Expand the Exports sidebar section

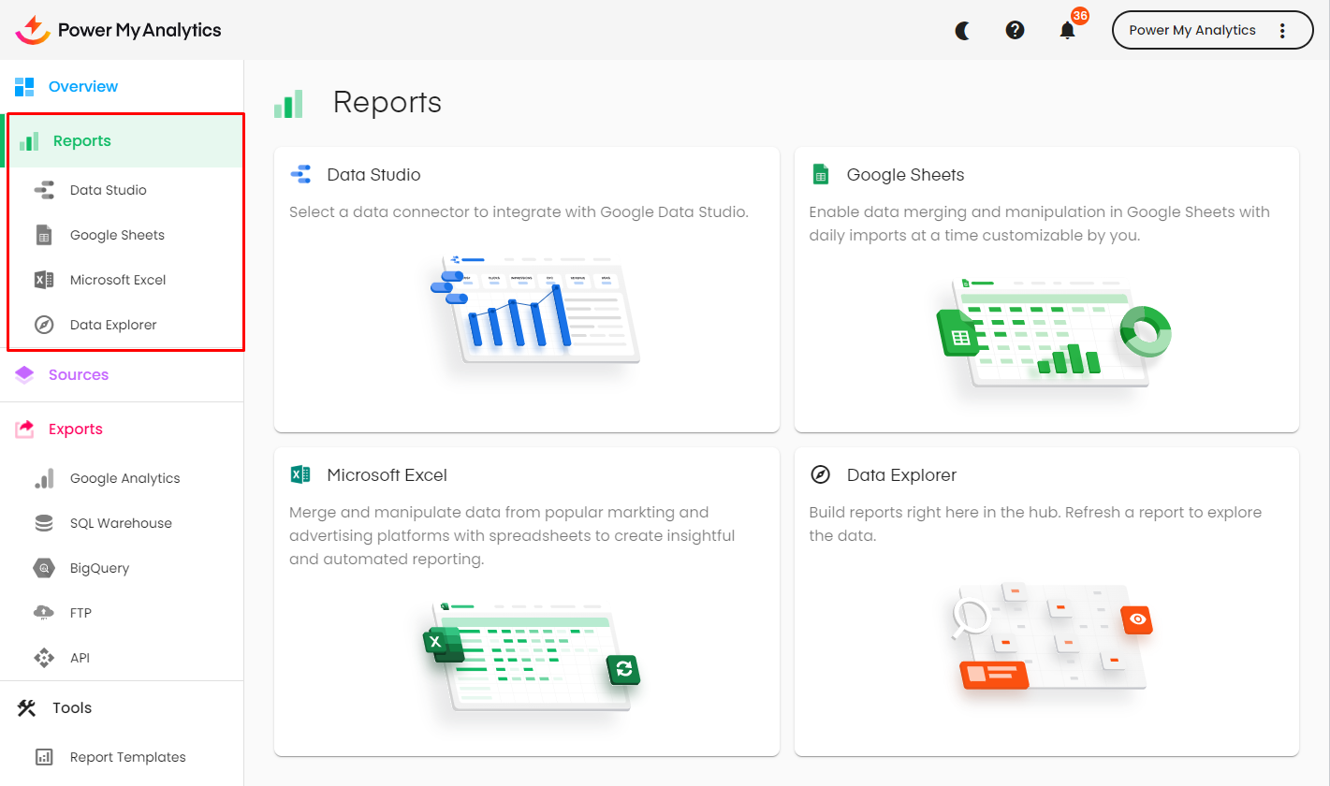[75, 429]
